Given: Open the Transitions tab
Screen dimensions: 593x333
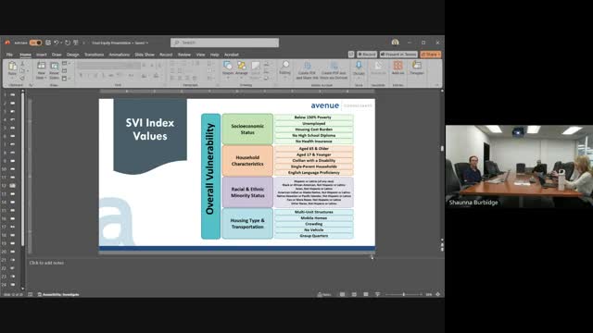Looking at the screenshot, I should [x=94, y=55].
